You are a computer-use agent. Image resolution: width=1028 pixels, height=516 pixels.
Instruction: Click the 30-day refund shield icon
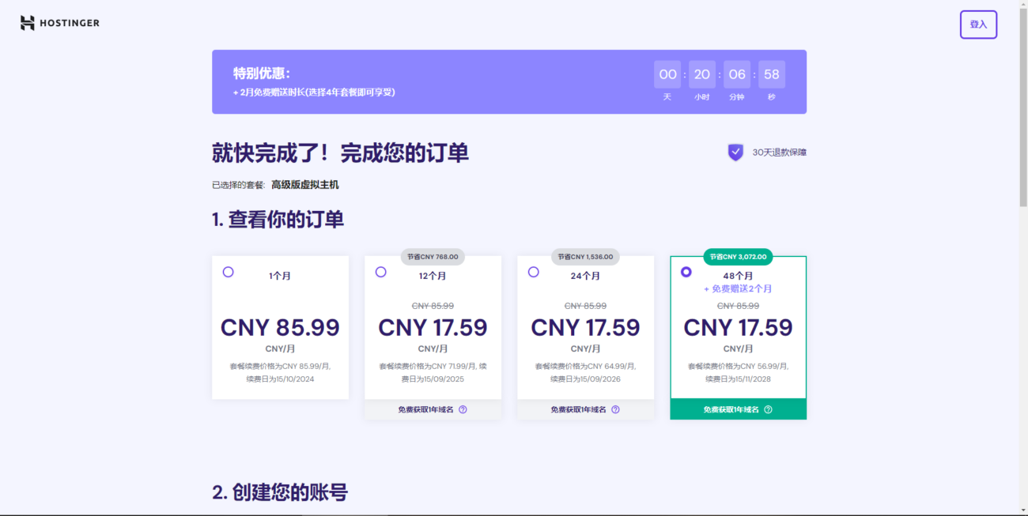point(735,153)
